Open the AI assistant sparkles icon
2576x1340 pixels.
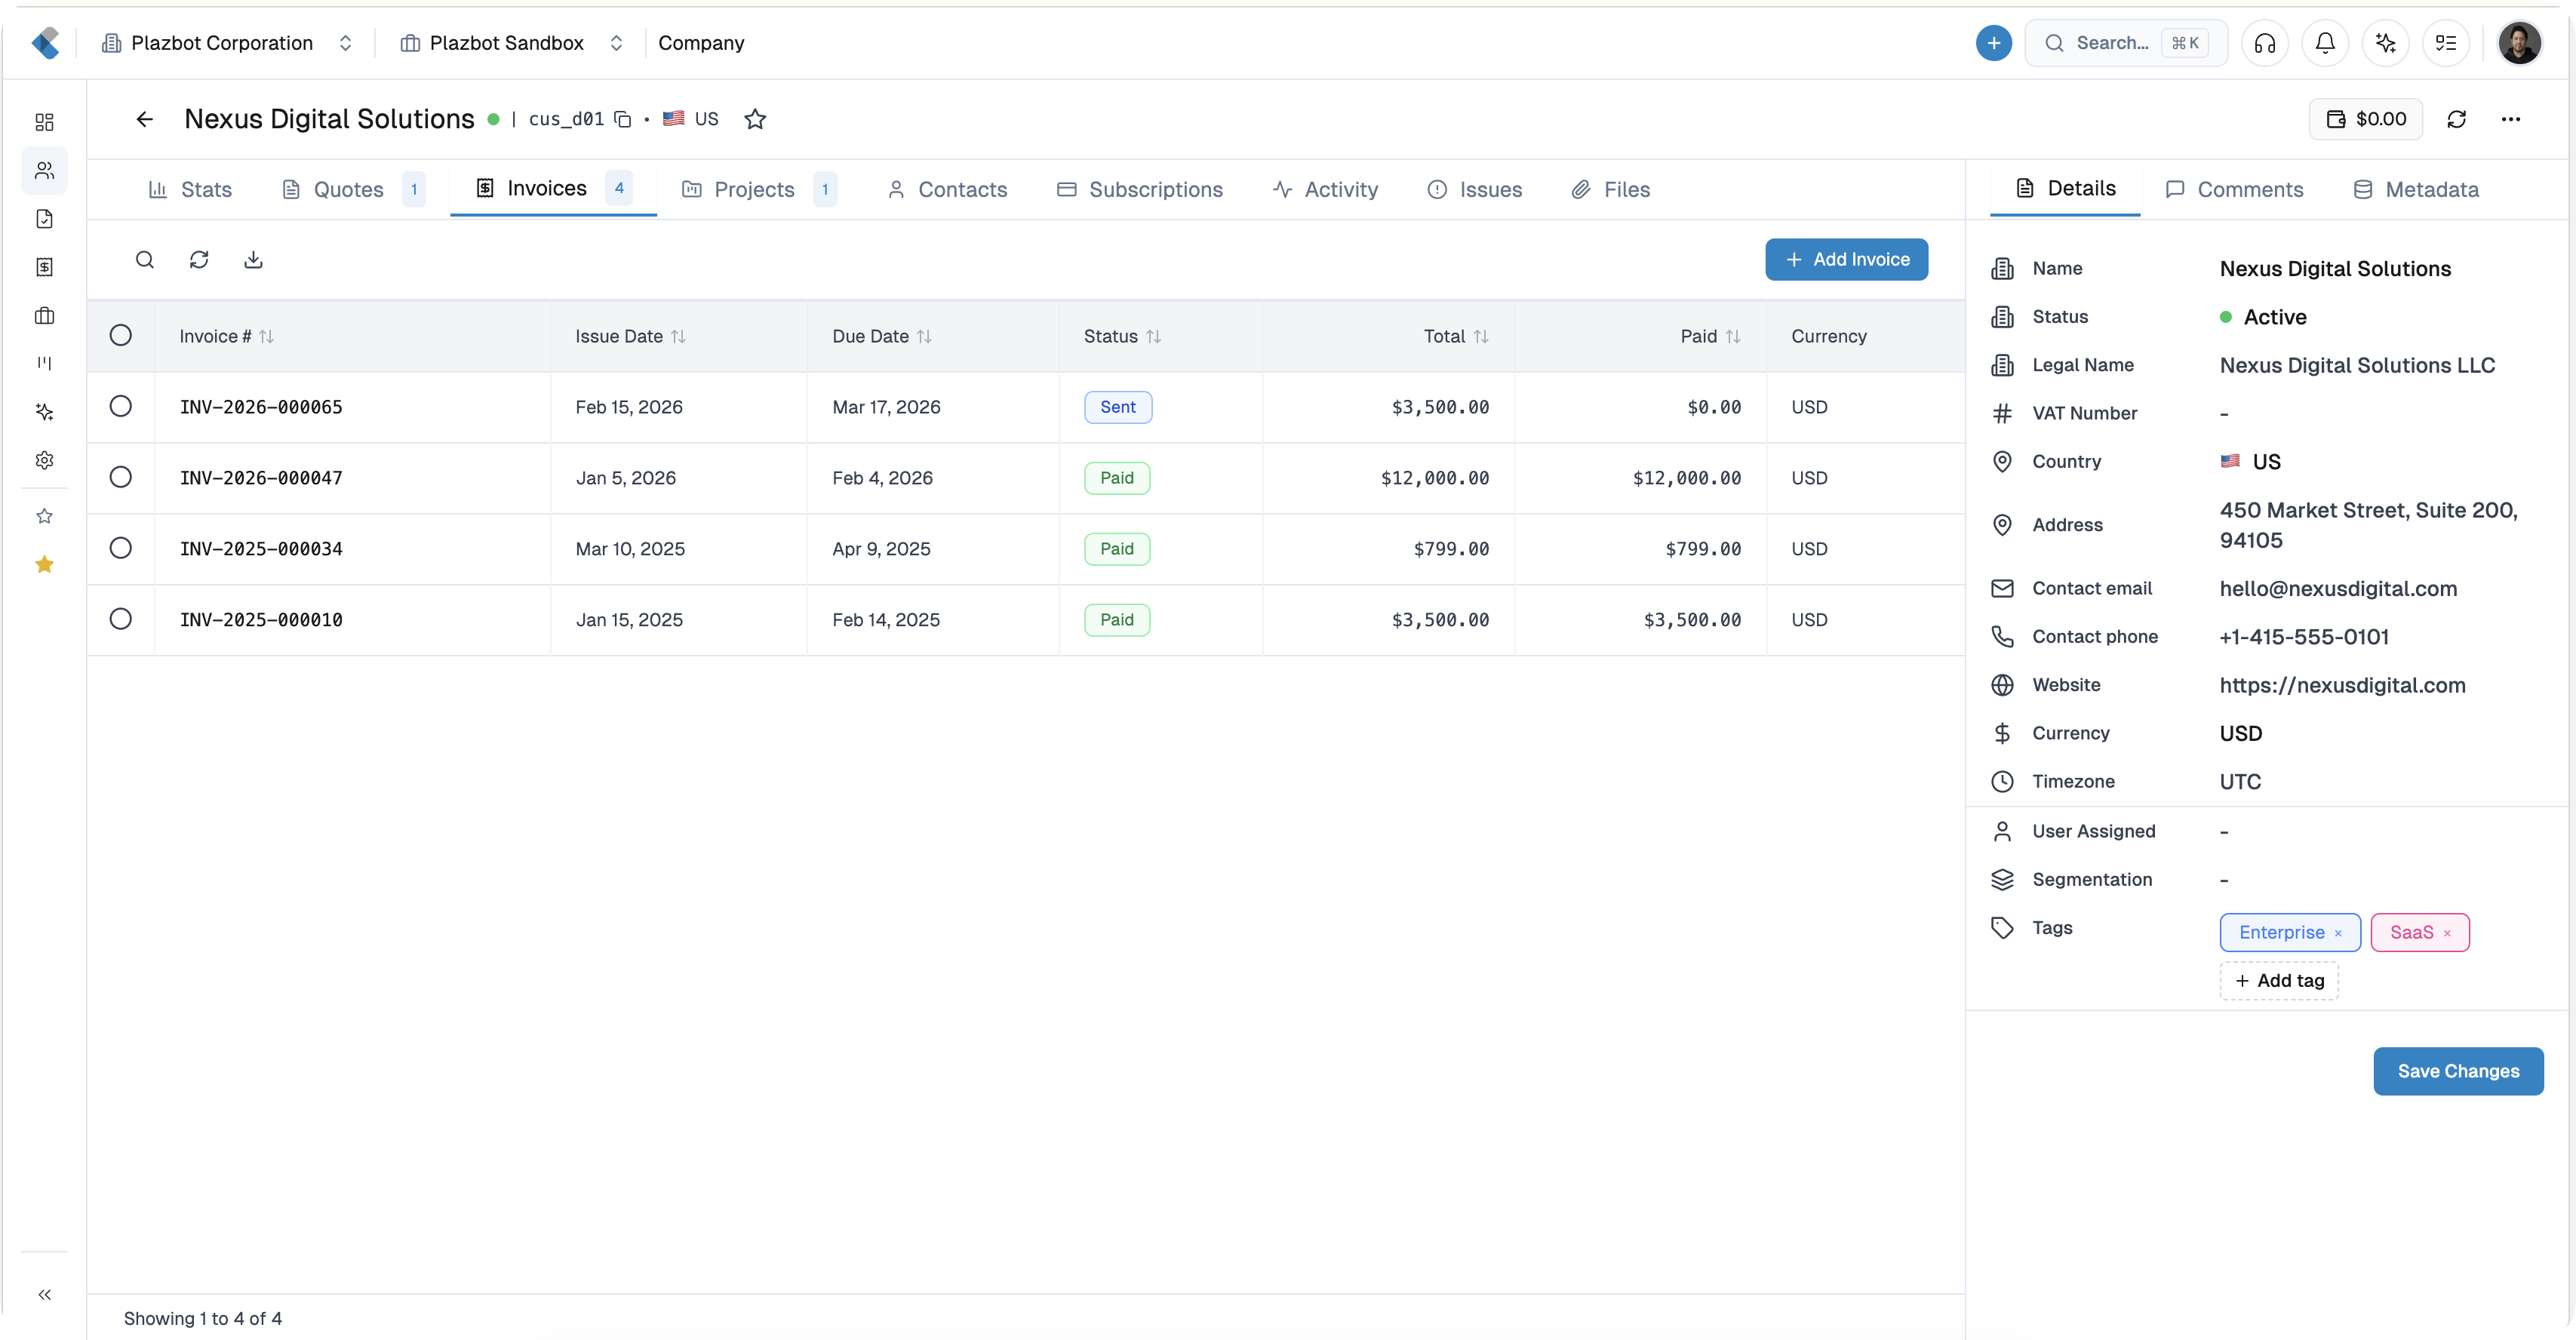(x=2386, y=43)
